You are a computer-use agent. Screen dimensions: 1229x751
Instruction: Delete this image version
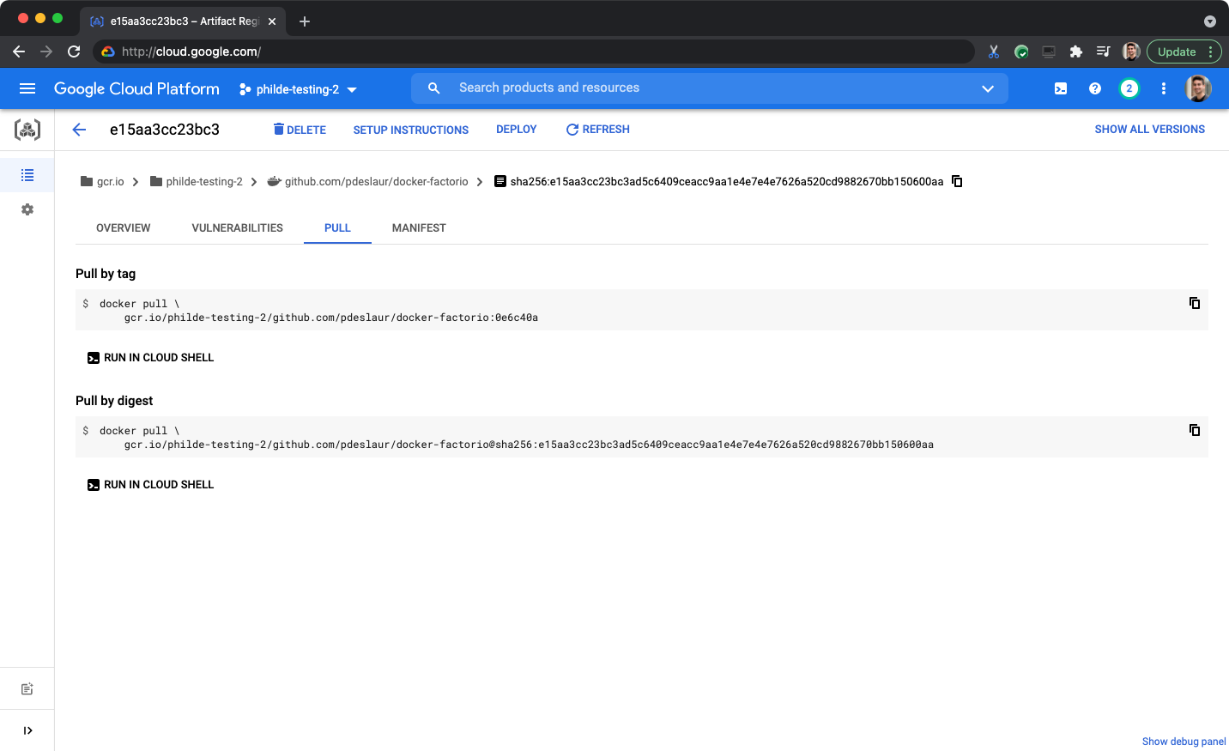300,130
